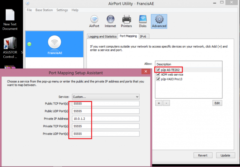Click AirPort Utility title bar icon
Image resolution: width=240 pixels, height=167 pixels.
click(27, 3)
